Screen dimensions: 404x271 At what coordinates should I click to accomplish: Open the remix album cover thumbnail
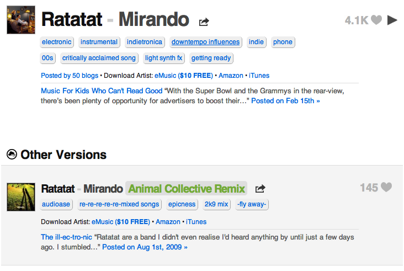(x=21, y=197)
